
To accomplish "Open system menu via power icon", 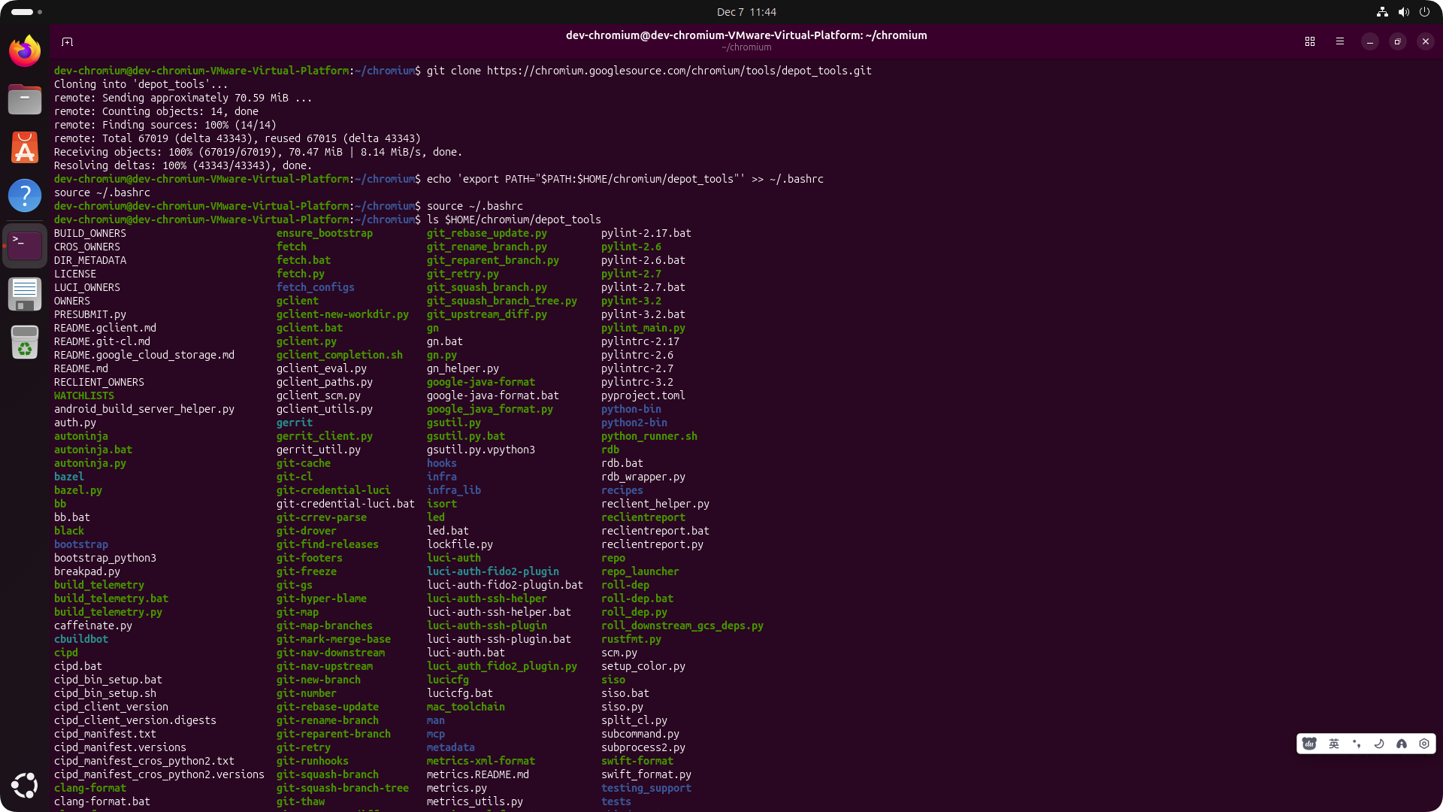I will pyautogui.click(x=1424, y=12).
